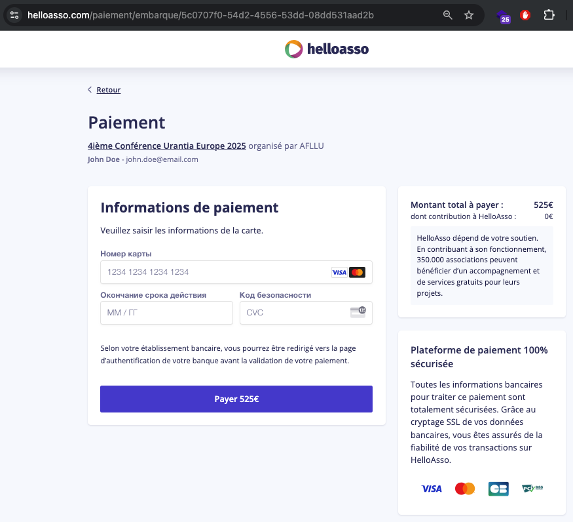Focus the CVC security code field
Screen dimensions: 573x522
[x=306, y=313]
